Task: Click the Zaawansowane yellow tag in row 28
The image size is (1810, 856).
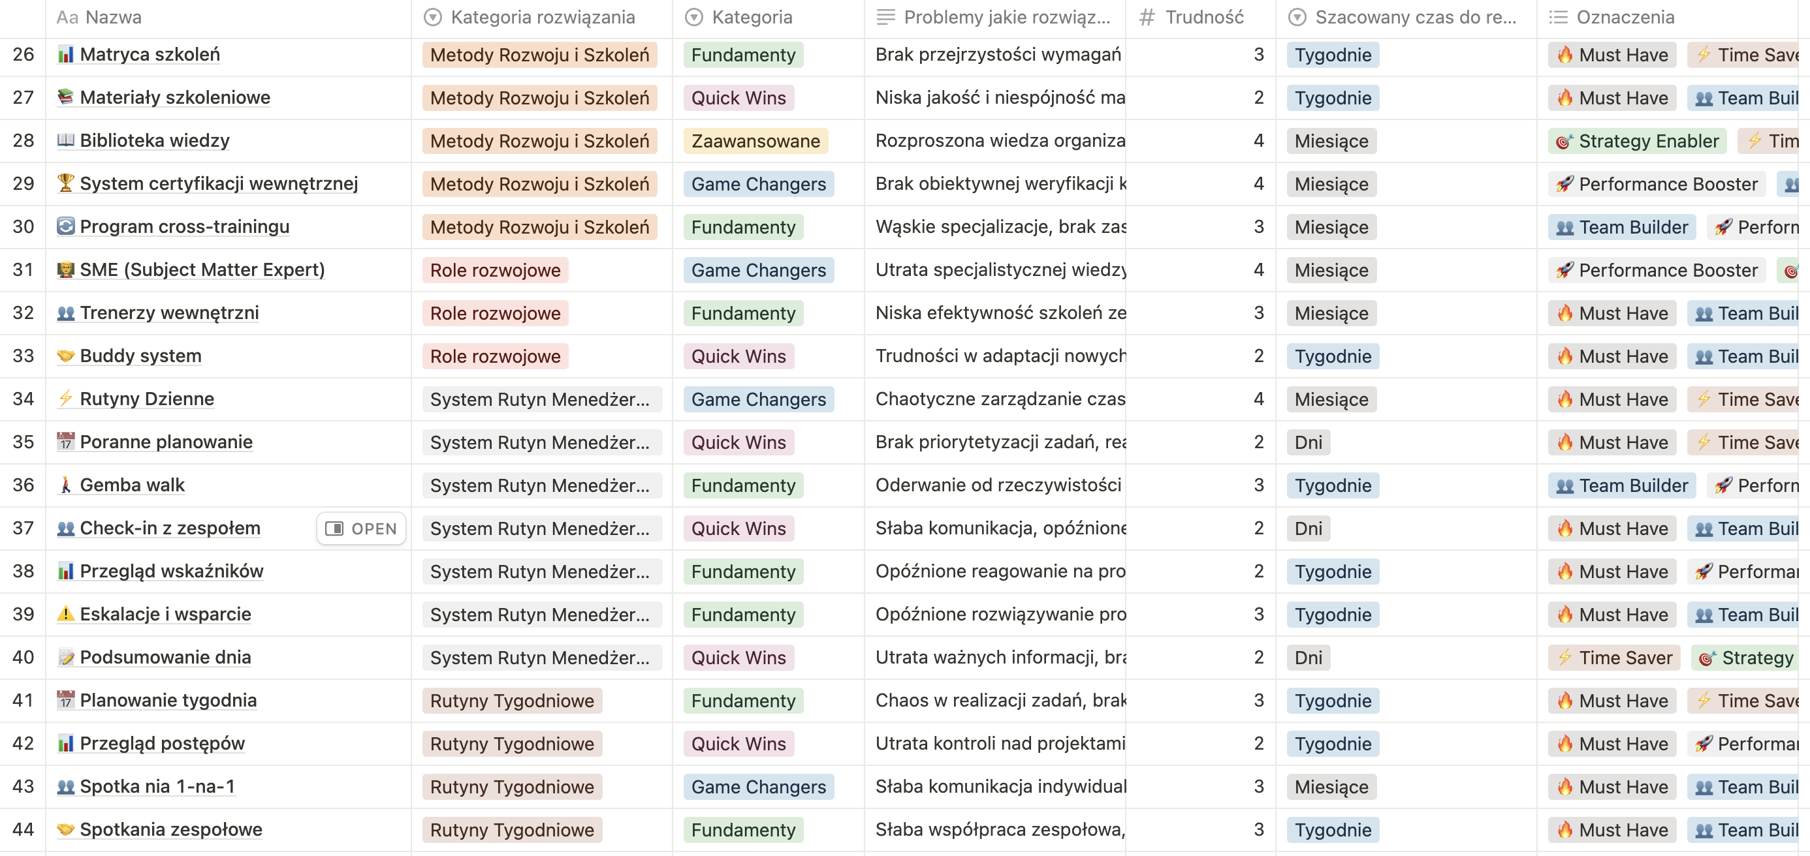Action: click(755, 141)
